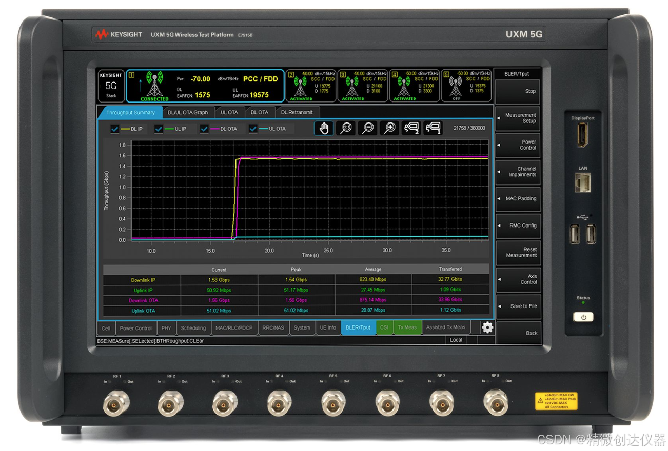Expand the Save to File softkey
Image resolution: width=668 pixels, height=451 pixels.
[518, 306]
